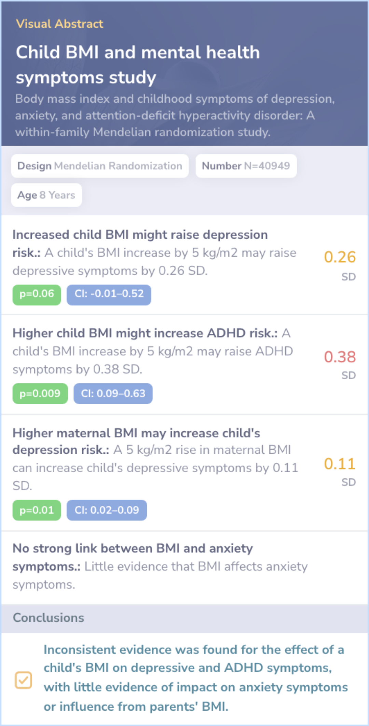Select the Design Mendelian Randomization tag
369x726 pixels.
point(100,166)
